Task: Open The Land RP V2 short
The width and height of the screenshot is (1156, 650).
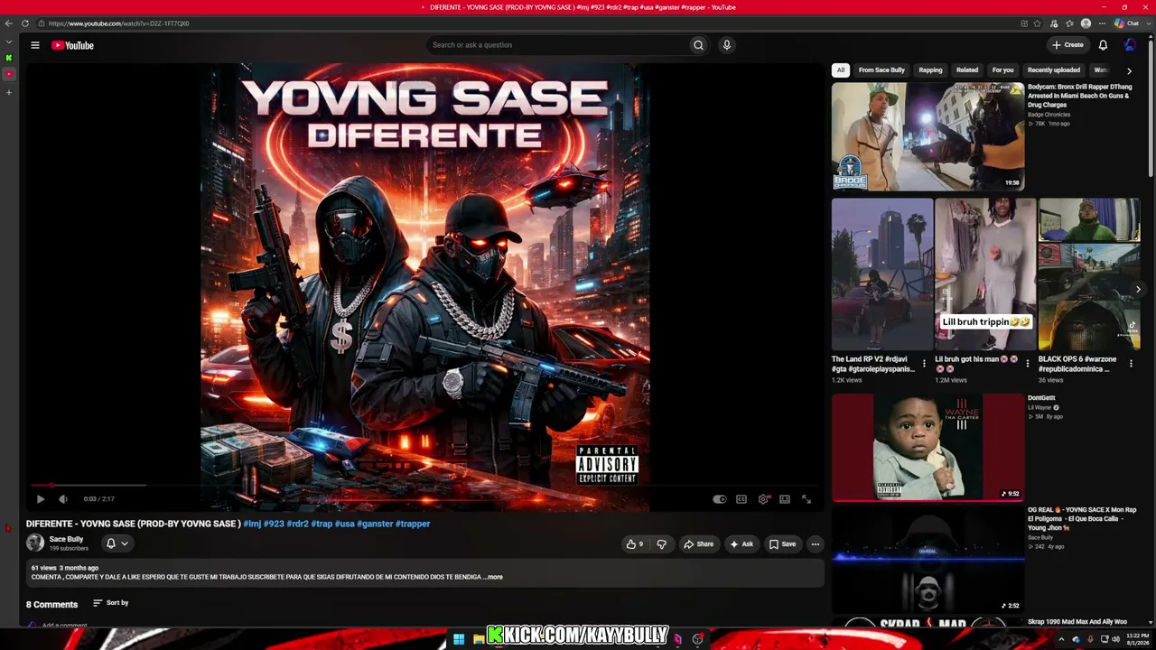Action: coord(882,274)
